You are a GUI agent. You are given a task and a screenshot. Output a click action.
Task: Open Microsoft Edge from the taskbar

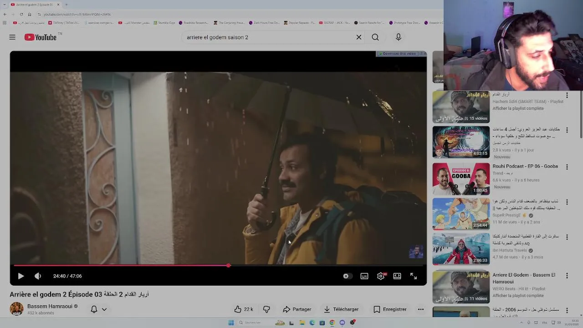[312, 323]
